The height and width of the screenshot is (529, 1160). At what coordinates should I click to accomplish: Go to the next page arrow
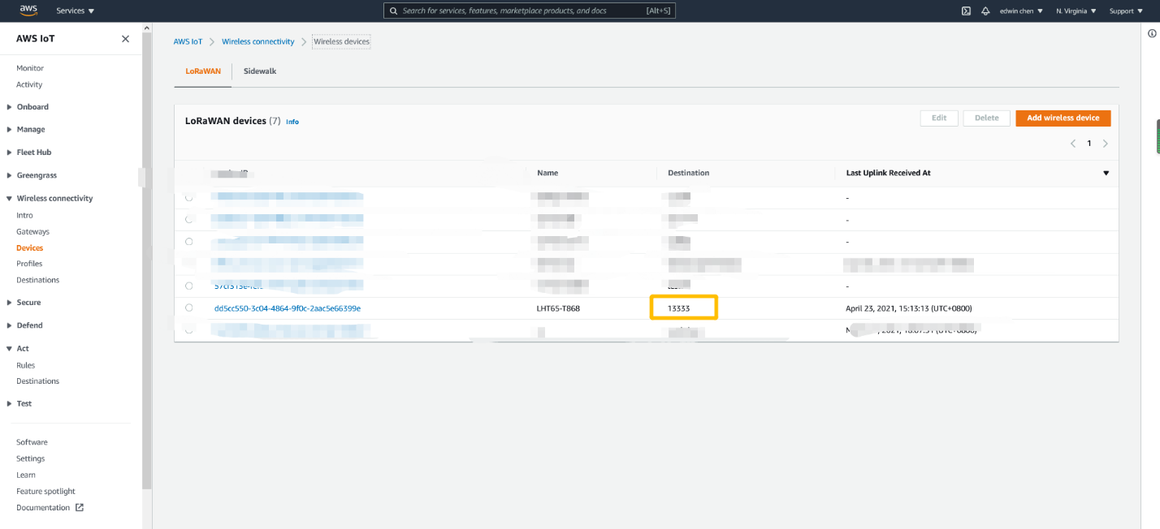tap(1105, 144)
